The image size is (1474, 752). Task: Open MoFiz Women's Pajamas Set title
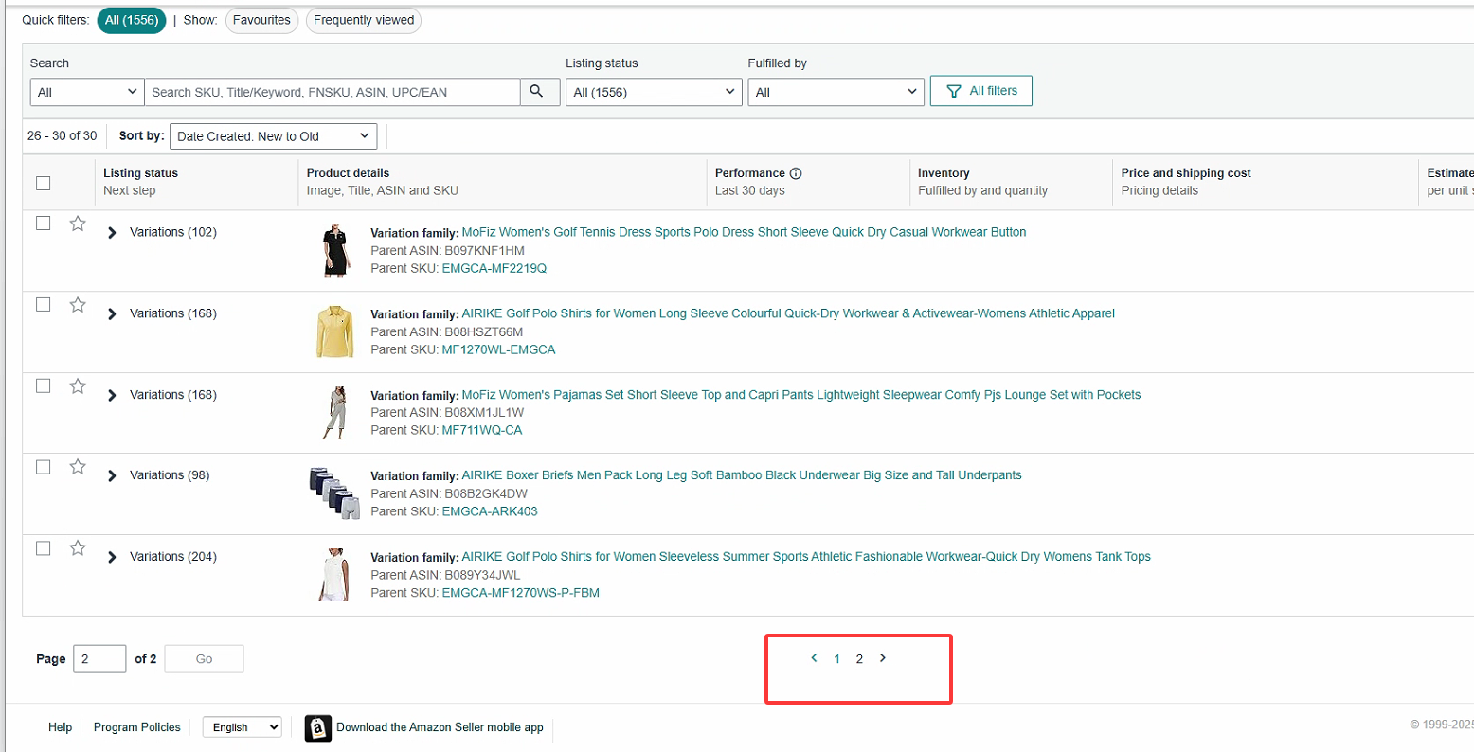coord(801,395)
